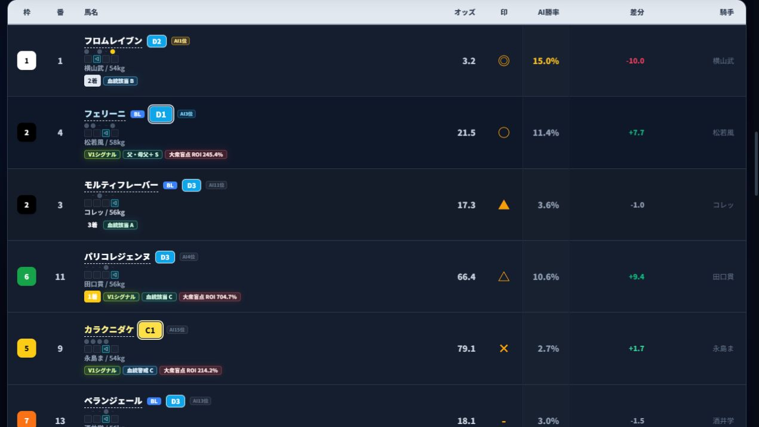Click the teal arrow position marker under パリコレジェンヌ

click(115, 275)
